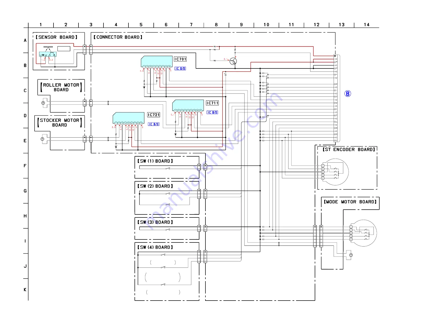Click the cyan IC701 chip body
Screen dimensions: 424x319
156,61
